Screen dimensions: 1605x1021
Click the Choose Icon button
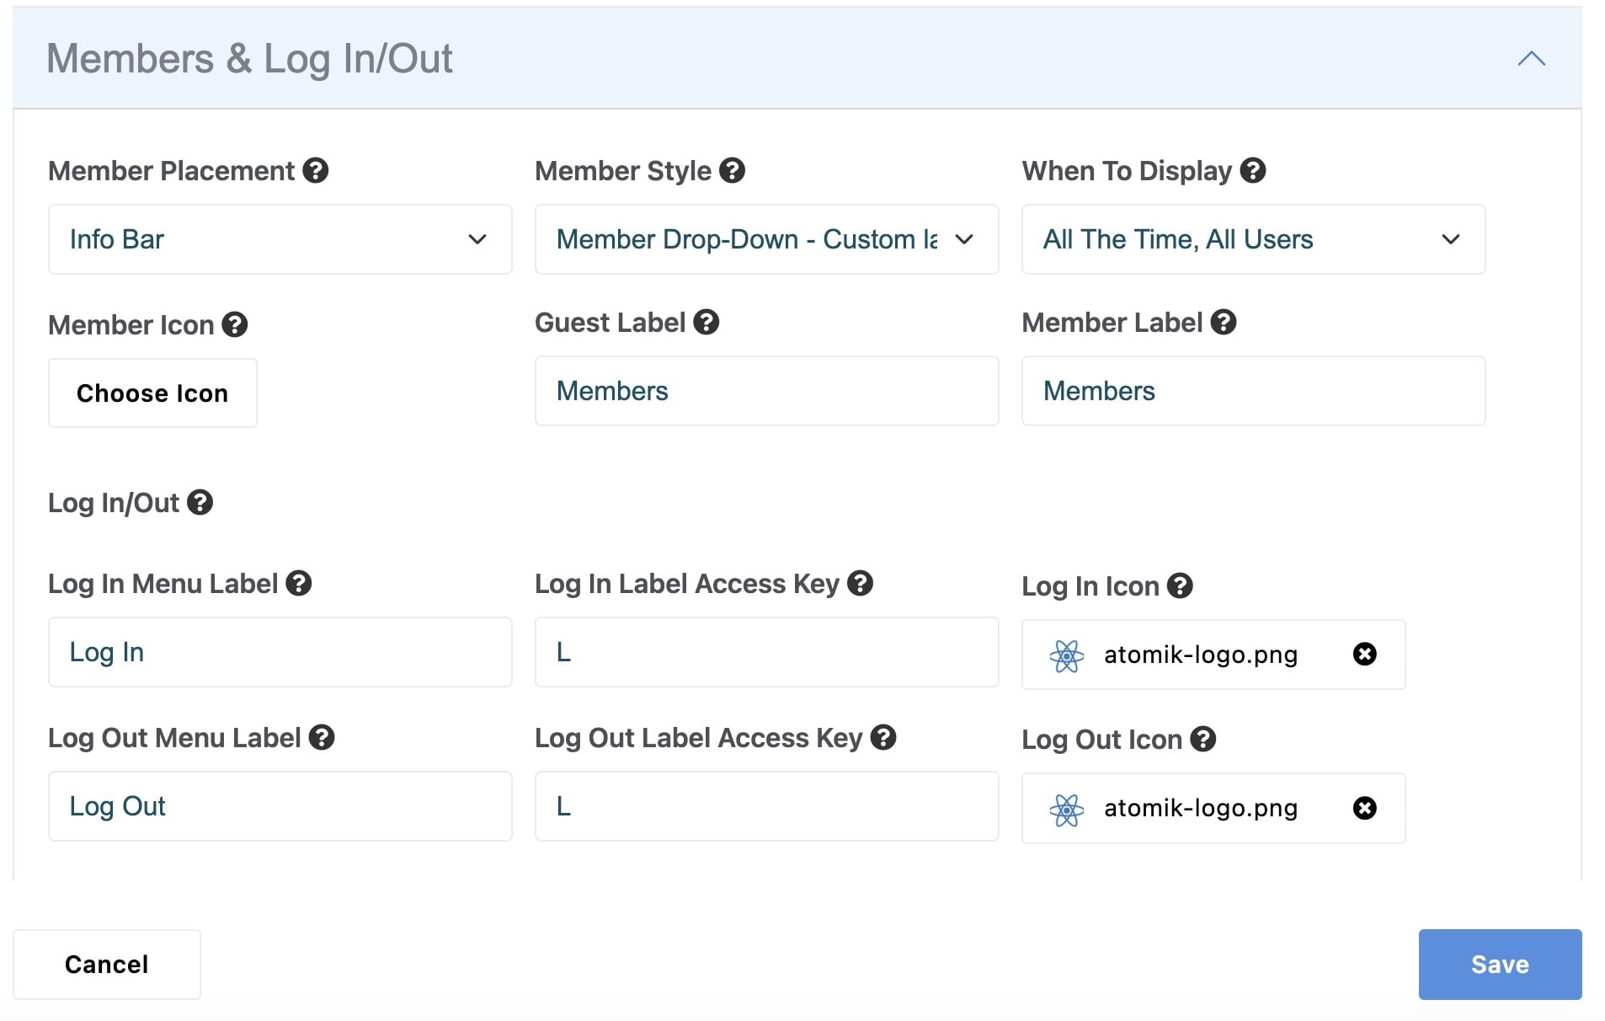click(152, 393)
